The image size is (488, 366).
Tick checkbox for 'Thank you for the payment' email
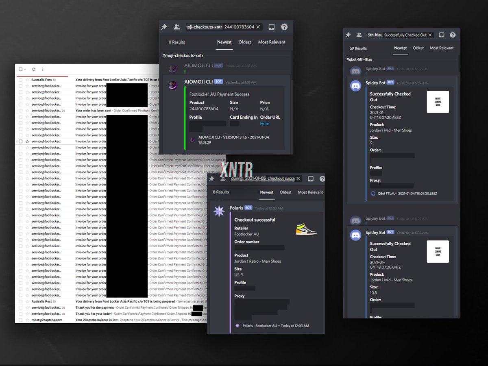tap(21, 308)
